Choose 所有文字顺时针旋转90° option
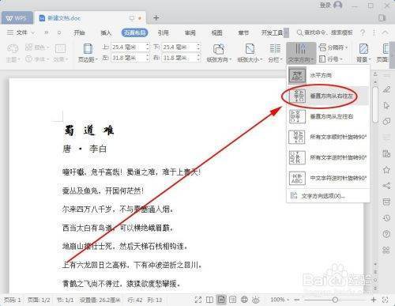Viewport: 395px width, 306px height. 328,137
